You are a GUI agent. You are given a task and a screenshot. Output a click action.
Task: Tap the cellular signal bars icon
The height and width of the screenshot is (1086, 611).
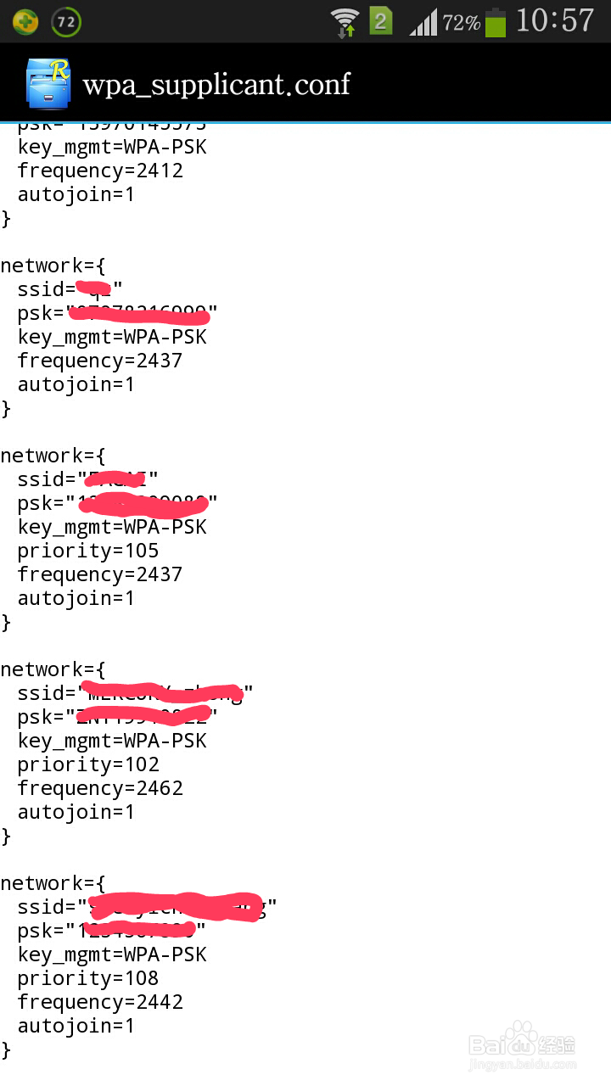tap(423, 22)
